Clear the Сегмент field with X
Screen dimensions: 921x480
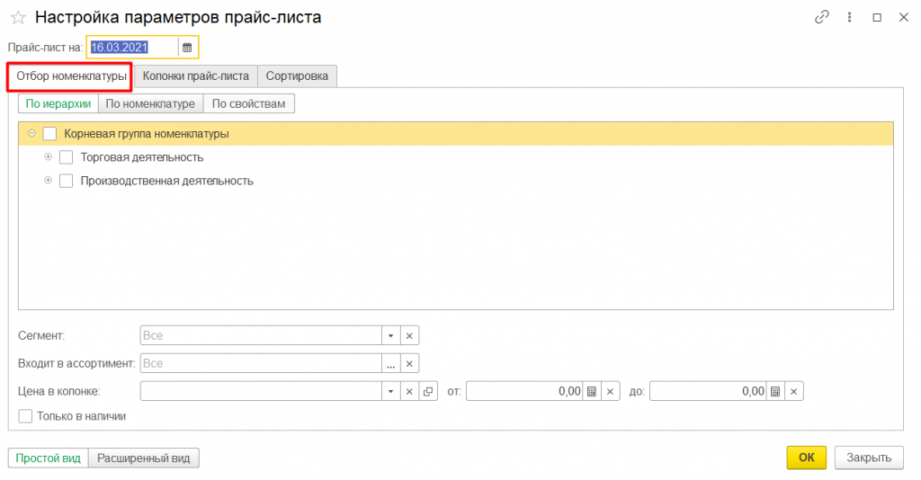[409, 335]
